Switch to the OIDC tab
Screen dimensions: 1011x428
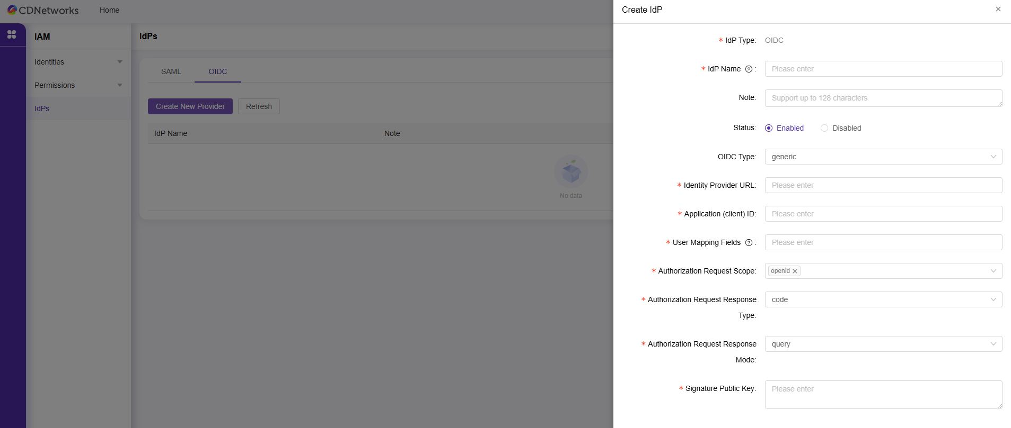click(217, 71)
